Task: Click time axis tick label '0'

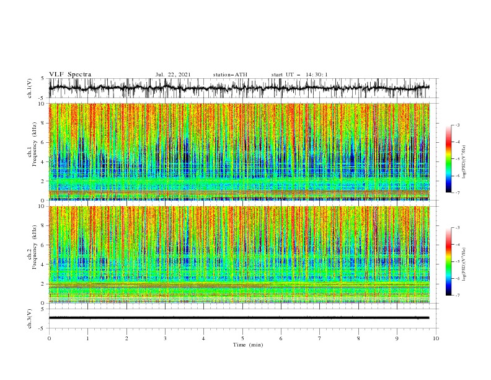Action: pyautogui.click(x=49, y=338)
